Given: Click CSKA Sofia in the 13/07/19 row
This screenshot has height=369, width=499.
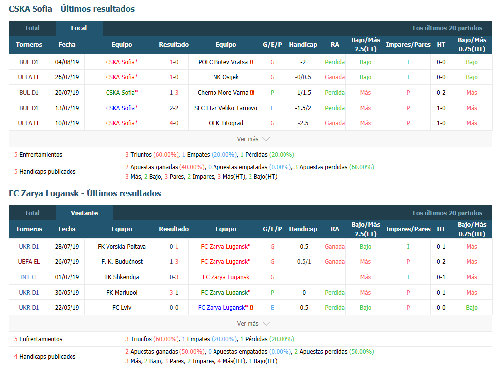Looking at the screenshot, I should click(x=122, y=108).
